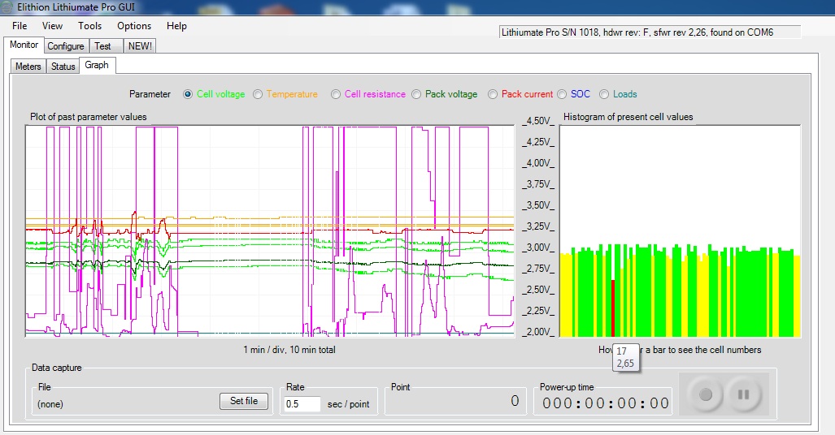This screenshot has height=435, width=835.
Task: Switch to the Status sub-tab
Action: pyautogui.click(x=63, y=67)
